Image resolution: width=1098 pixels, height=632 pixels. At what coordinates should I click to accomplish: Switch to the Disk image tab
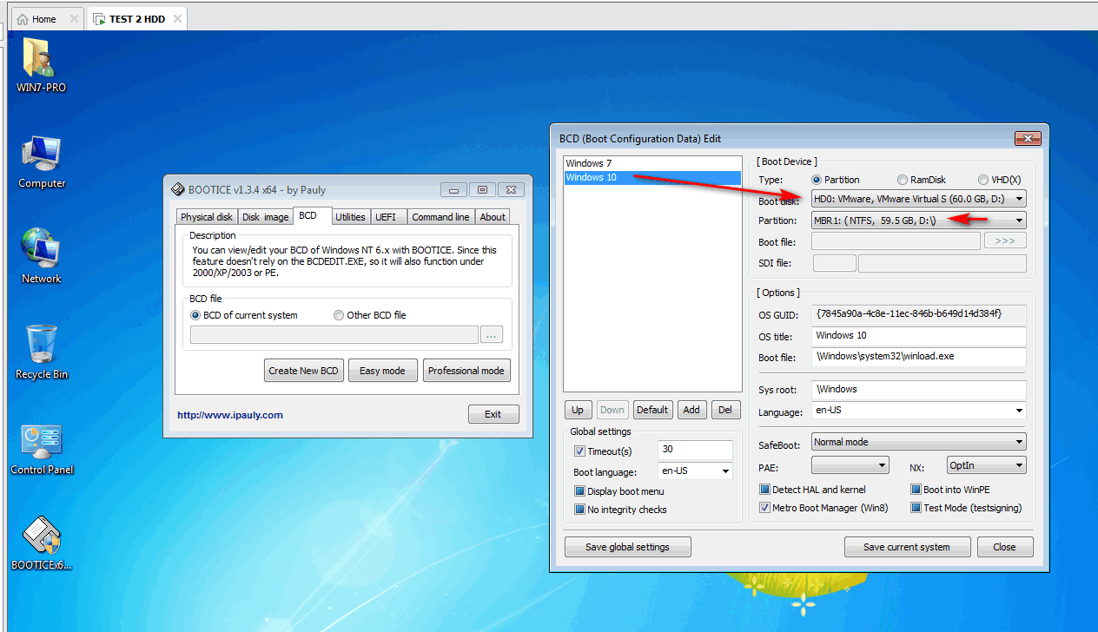pos(265,217)
